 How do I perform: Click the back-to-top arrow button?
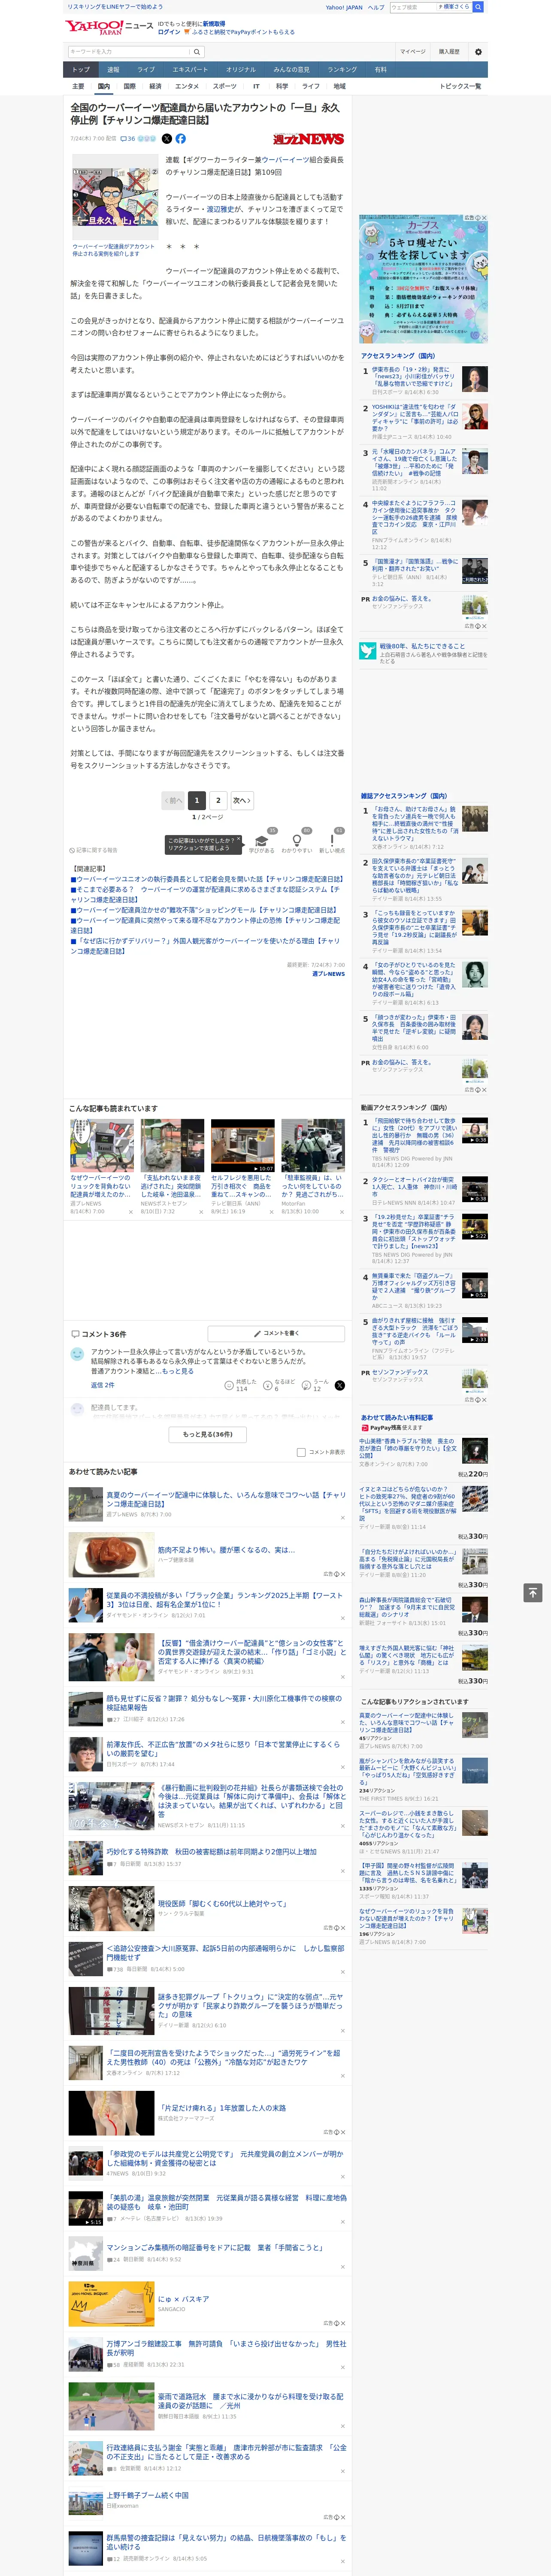(x=533, y=1592)
